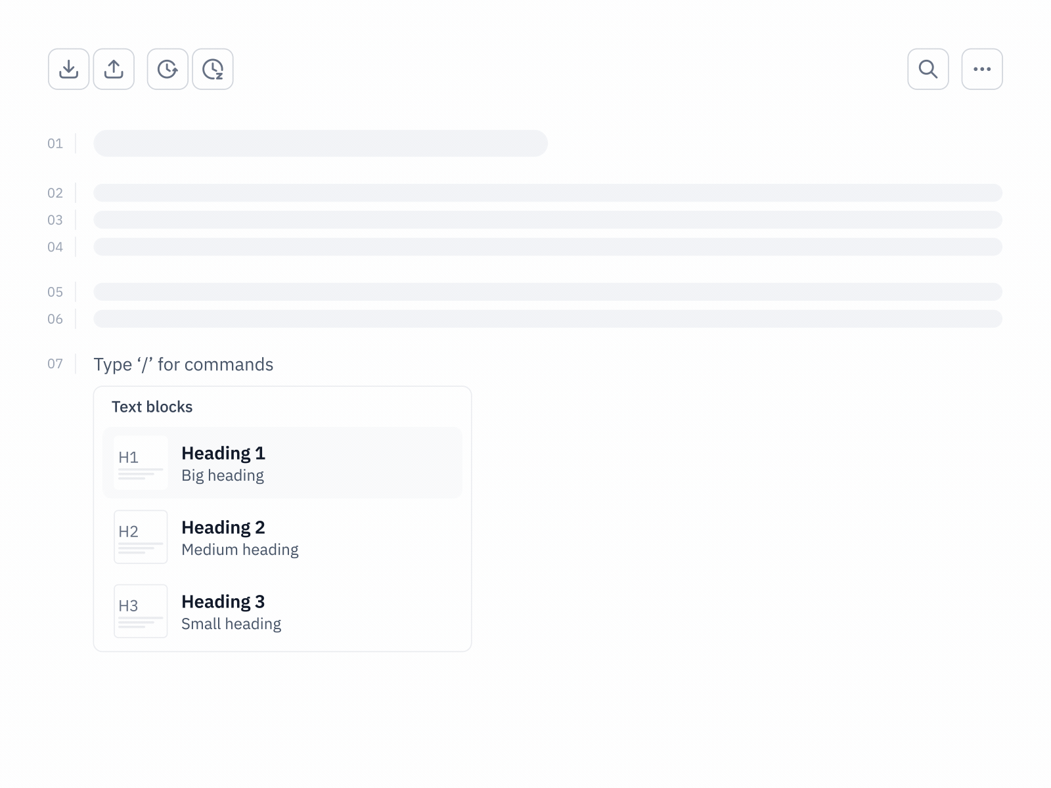Image resolution: width=1051 pixels, height=788 pixels.
Task: Click the clock snooze icon
Action: (213, 69)
